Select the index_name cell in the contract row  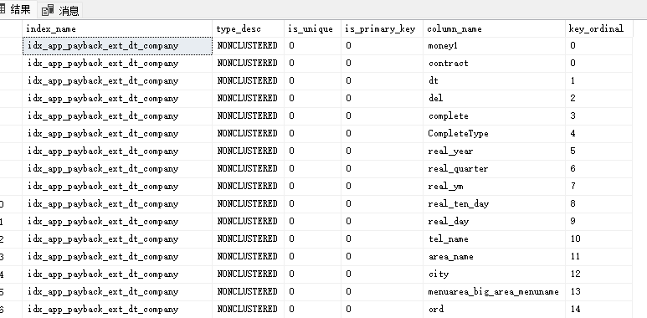118,63
